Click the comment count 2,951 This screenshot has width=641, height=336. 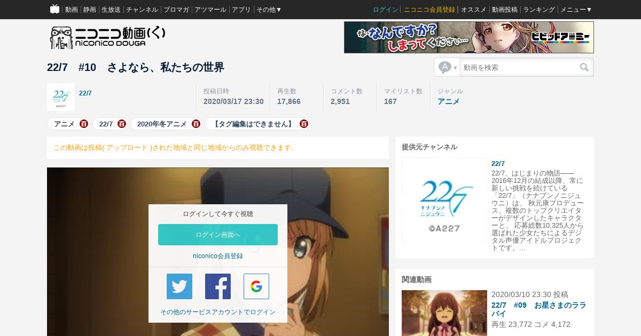(340, 101)
